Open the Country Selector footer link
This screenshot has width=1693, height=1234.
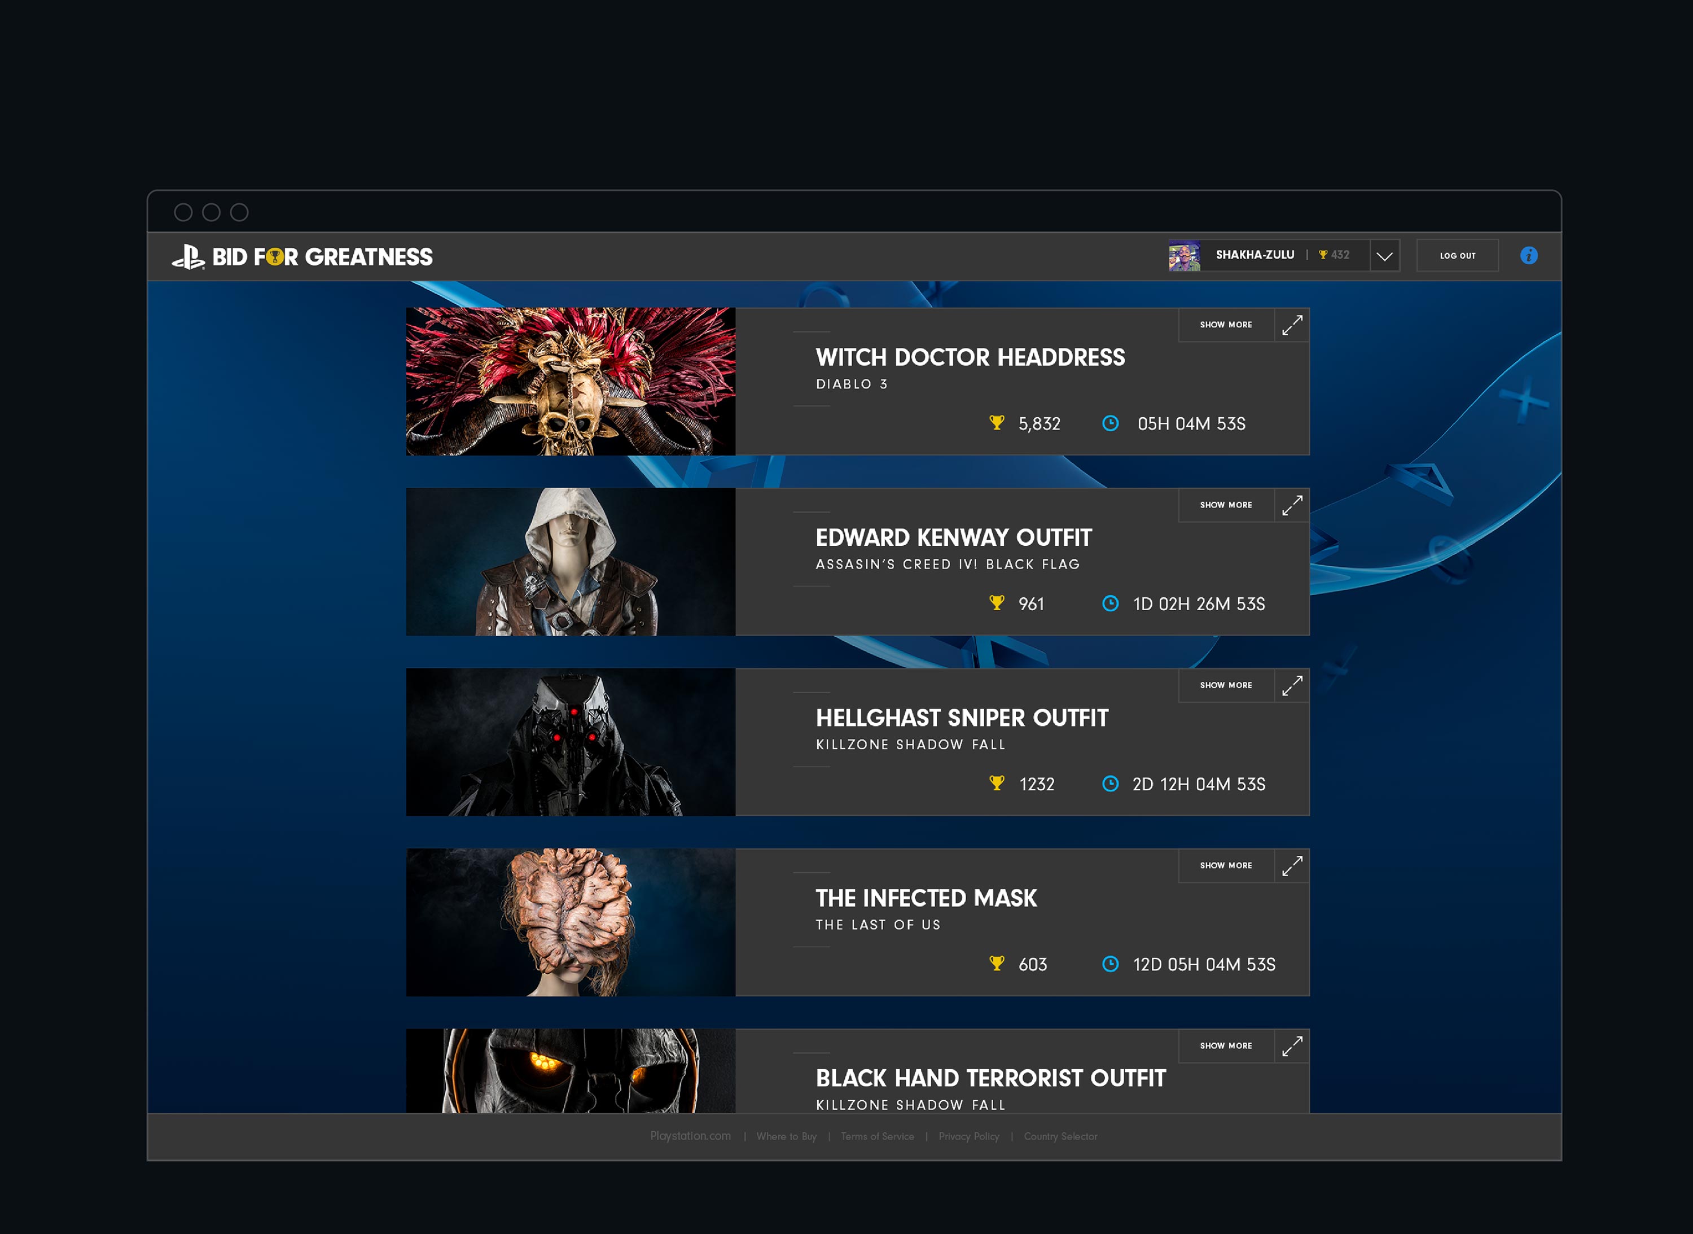[x=1060, y=1137]
